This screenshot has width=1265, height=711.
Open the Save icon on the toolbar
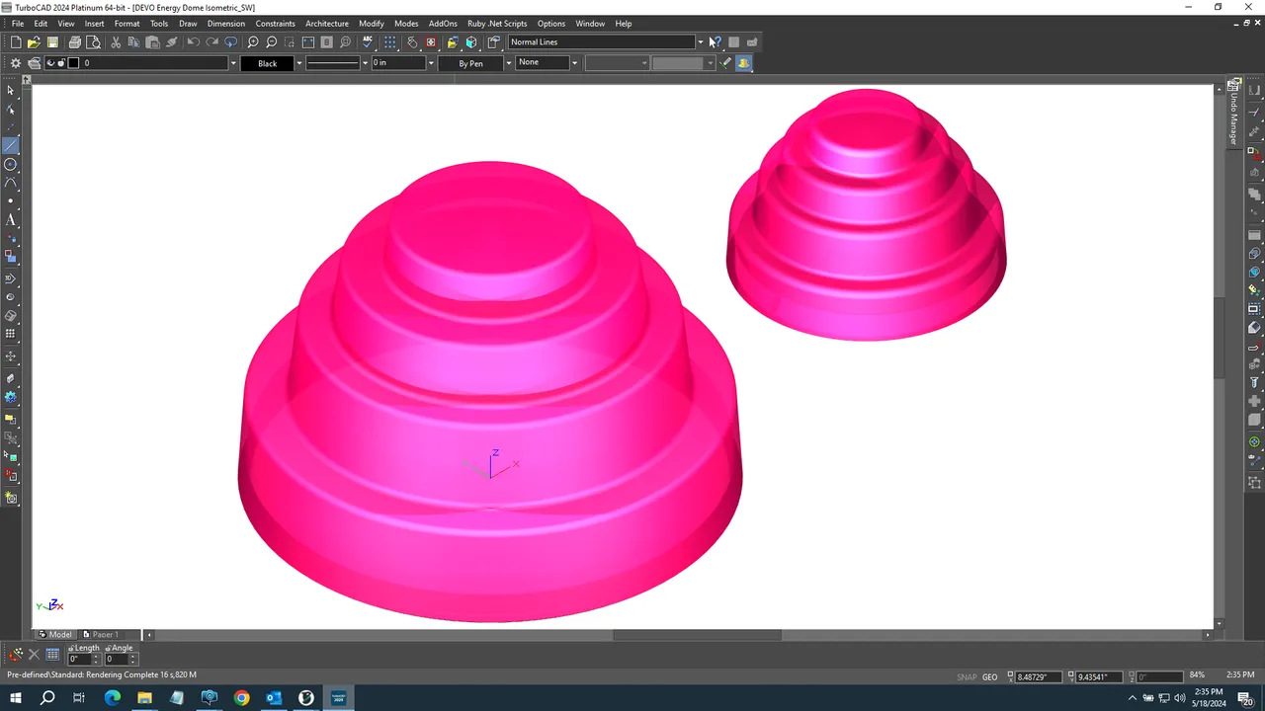52,41
